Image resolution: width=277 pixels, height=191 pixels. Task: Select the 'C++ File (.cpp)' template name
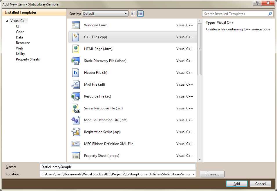tap(95, 37)
